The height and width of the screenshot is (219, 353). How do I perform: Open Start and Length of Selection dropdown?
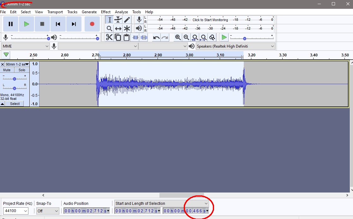click(x=161, y=204)
